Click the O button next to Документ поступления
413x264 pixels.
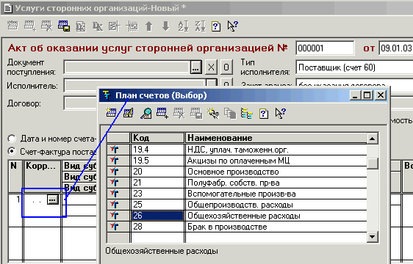tap(226, 67)
